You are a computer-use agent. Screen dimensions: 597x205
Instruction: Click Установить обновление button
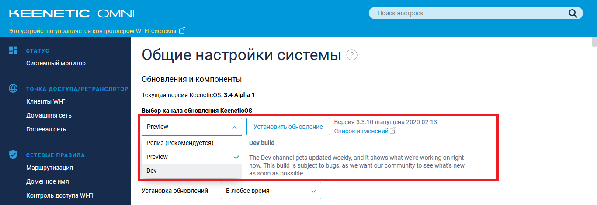(288, 127)
